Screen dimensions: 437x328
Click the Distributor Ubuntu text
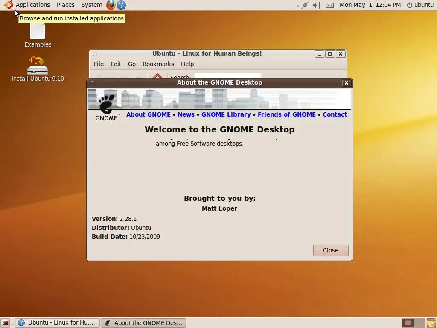click(x=121, y=228)
